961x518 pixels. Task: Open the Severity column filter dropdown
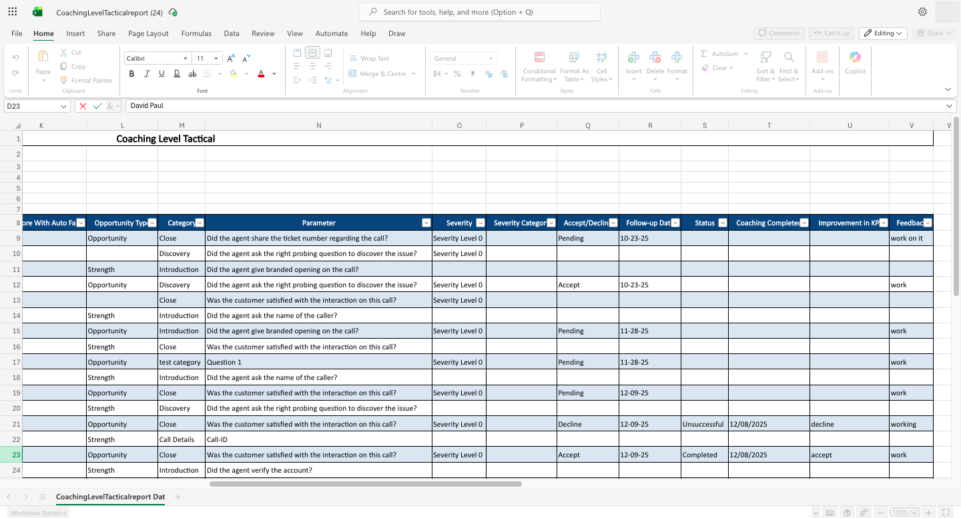(x=480, y=223)
